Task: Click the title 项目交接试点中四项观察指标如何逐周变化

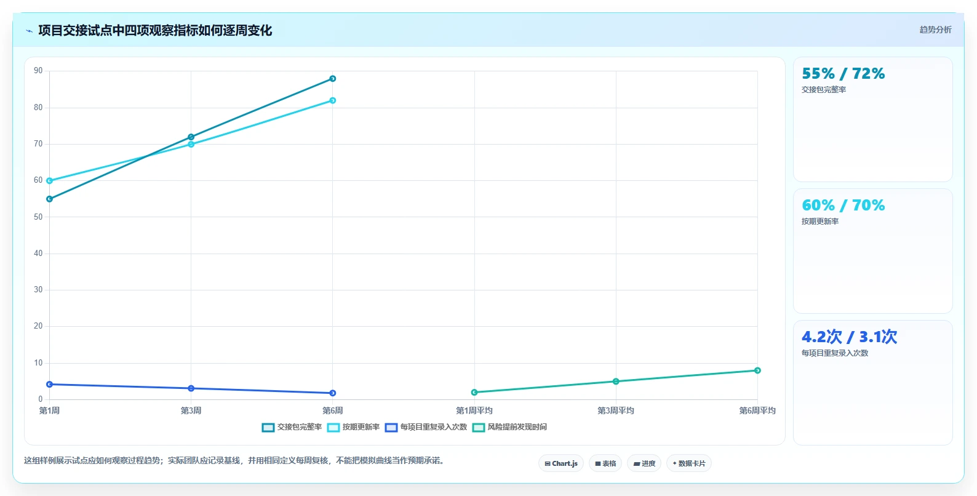Action: [155, 30]
